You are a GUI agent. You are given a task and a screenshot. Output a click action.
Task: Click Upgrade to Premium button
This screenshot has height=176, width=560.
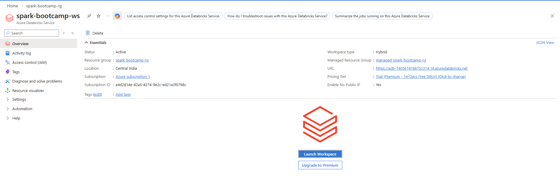(x=320, y=165)
